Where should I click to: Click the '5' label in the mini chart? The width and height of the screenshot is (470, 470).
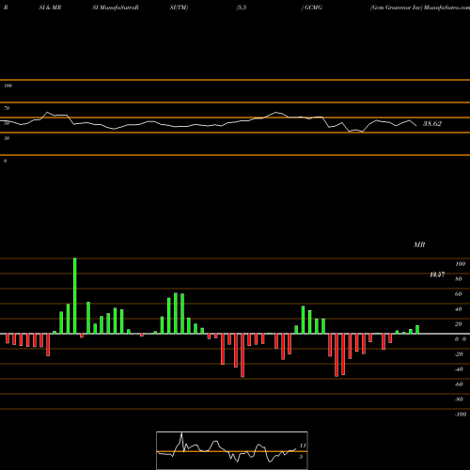(x=301, y=457)
